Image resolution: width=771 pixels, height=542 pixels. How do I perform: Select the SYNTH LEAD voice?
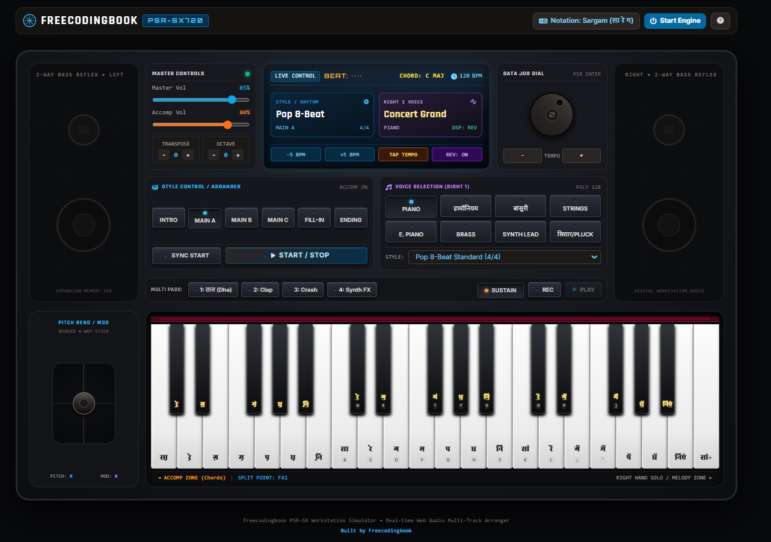tap(520, 232)
